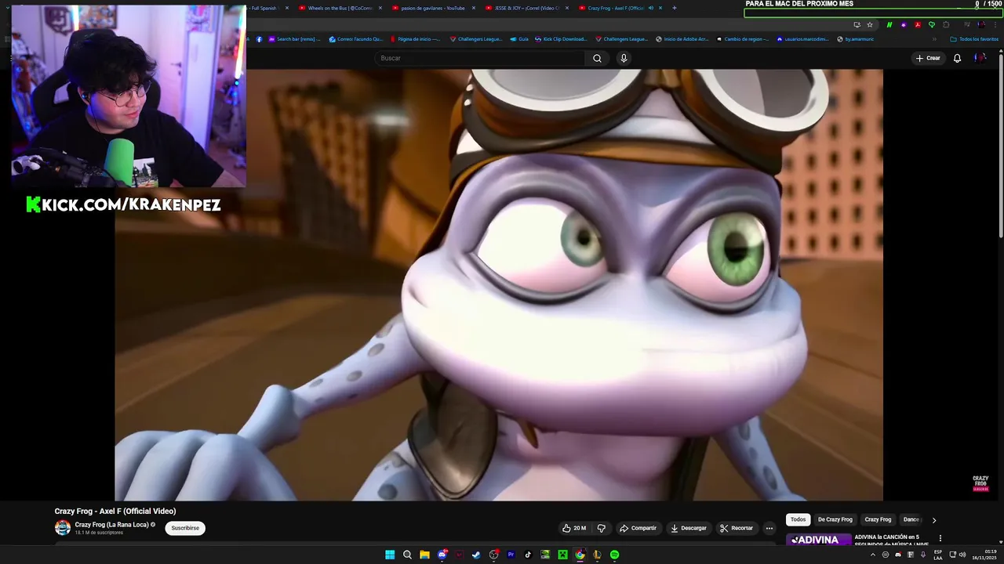Open YouTube notifications bell
1004x564 pixels.
957,58
